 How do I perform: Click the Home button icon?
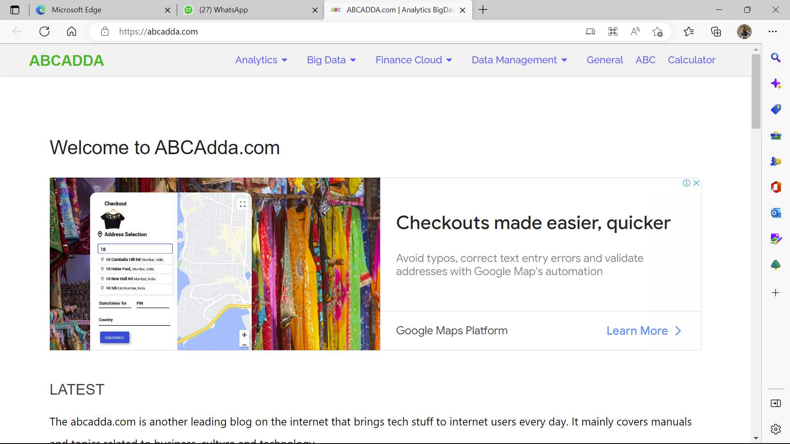pos(72,31)
